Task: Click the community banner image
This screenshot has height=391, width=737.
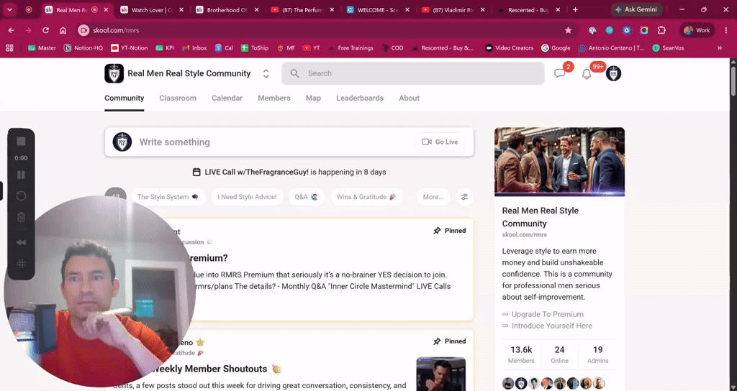Action: click(559, 162)
